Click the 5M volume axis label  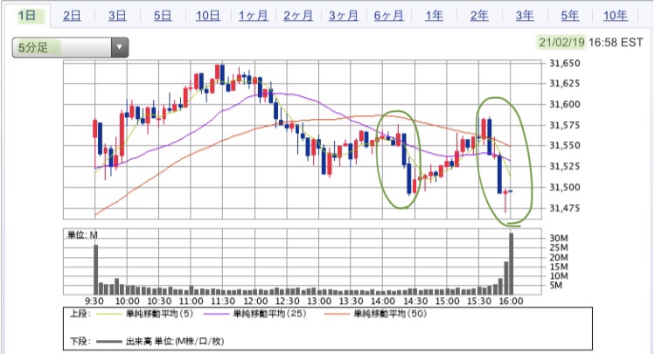point(556,286)
